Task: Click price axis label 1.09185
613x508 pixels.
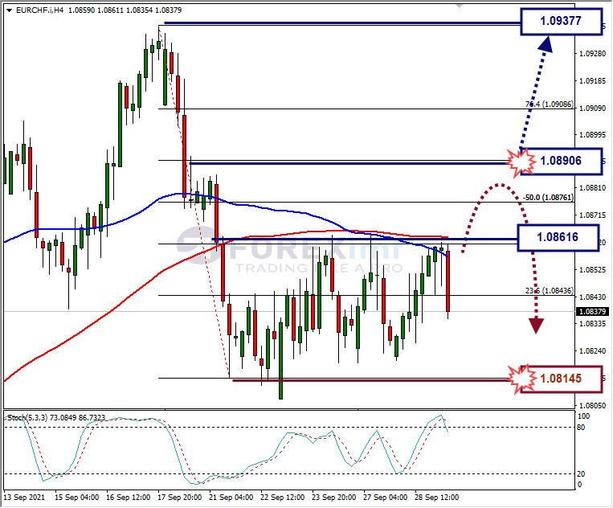Action: pos(593,81)
